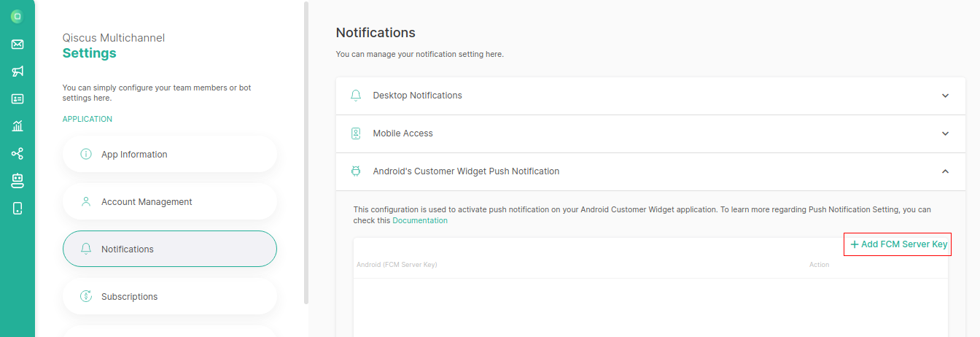Screen dimensions: 980x337
Task: Click the Desktop Notifications bell icon
Action: pyautogui.click(x=356, y=96)
